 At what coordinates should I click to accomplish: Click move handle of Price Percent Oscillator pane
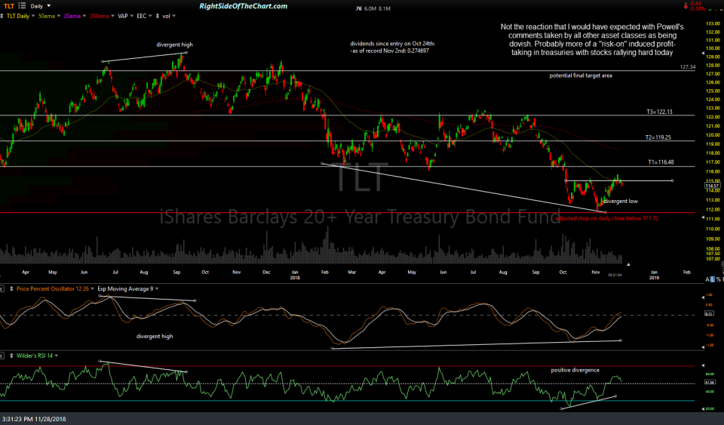[11, 288]
